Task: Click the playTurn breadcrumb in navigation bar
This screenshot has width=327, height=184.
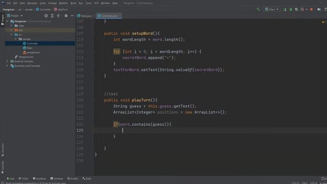Action: click(61, 9)
